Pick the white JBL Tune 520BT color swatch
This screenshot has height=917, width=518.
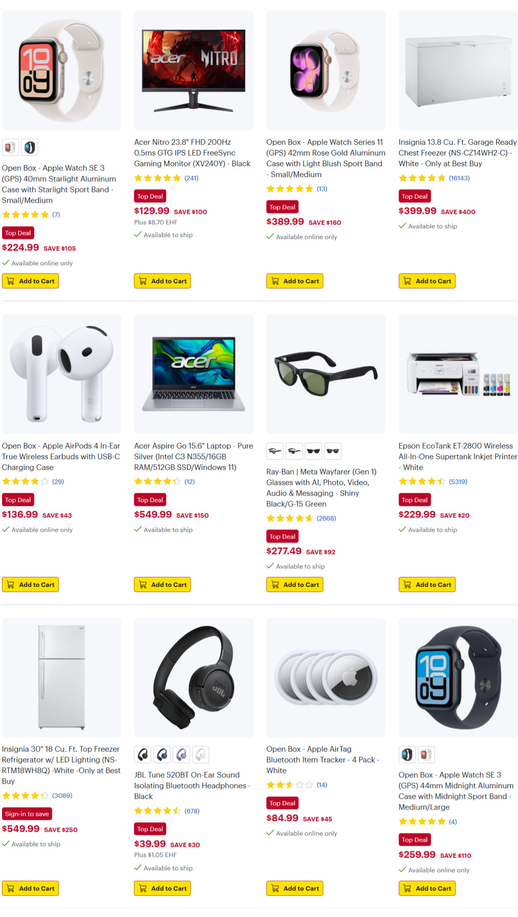[x=200, y=754]
